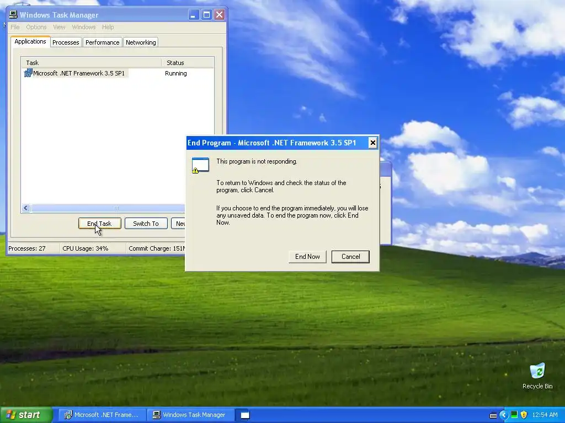Viewport: 565px width, 423px height.
Task: Click the green CPU usage tray icon
Action: pos(514,415)
